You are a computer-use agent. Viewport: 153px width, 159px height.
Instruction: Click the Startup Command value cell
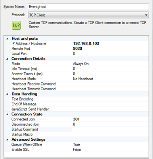pyautogui.click(x=110, y=129)
